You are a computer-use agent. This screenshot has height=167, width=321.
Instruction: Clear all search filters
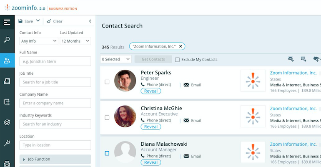pyautogui.click(x=55, y=21)
